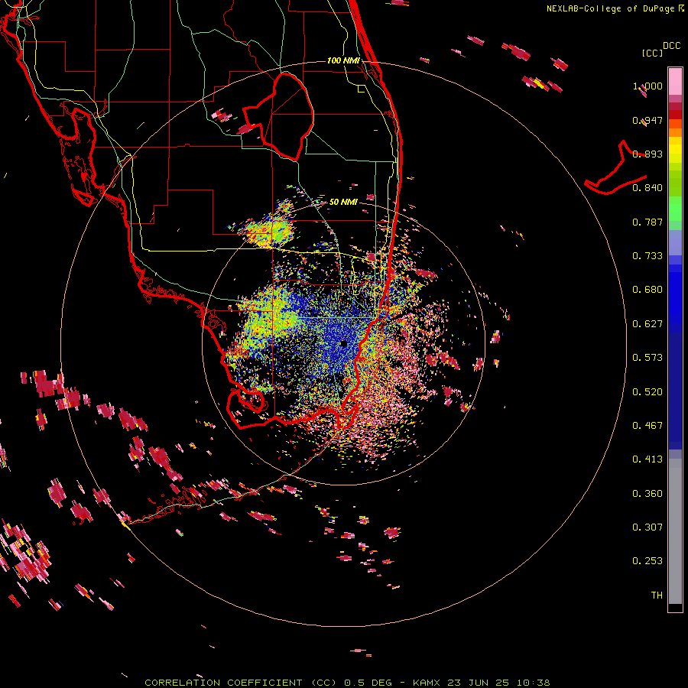688x688 pixels.
Task: Select the 0.840 color scale label
Action: [x=647, y=188]
